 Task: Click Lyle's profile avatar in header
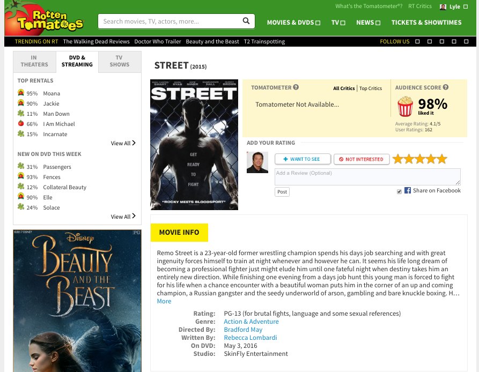pos(443,7)
